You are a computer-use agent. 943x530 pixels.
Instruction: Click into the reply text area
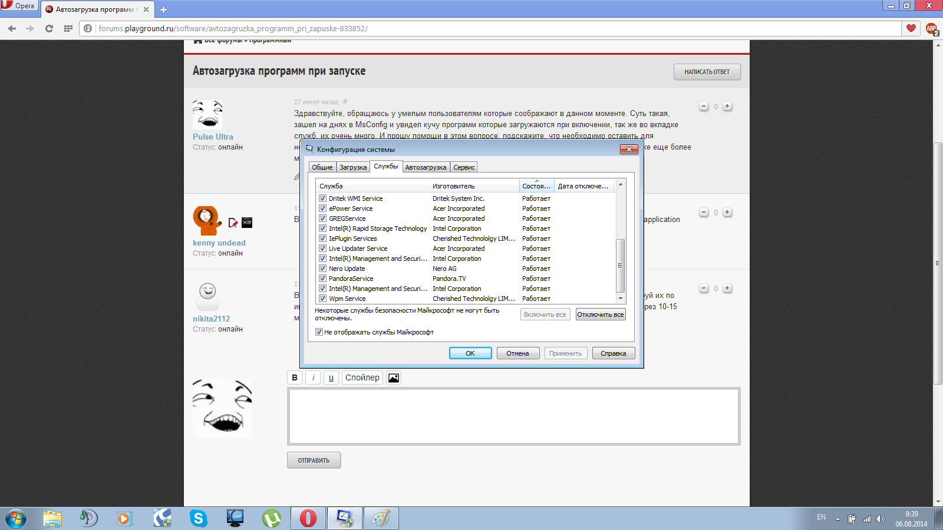(513, 416)
